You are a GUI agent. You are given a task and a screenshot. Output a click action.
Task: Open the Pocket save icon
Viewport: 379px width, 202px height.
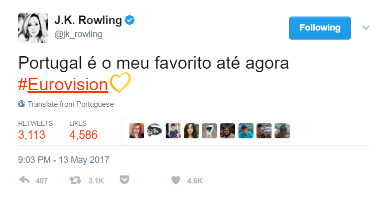(x=124, y=180)
